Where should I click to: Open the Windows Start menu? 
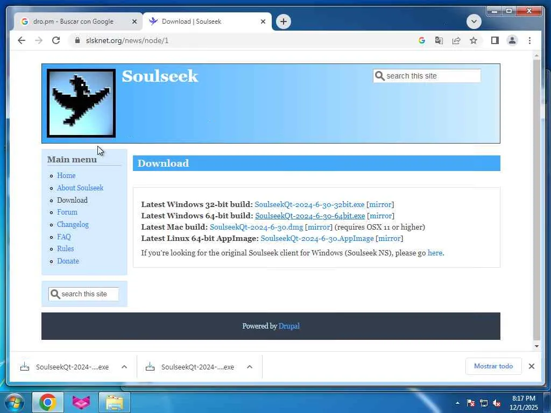click(x=15, y=402)
